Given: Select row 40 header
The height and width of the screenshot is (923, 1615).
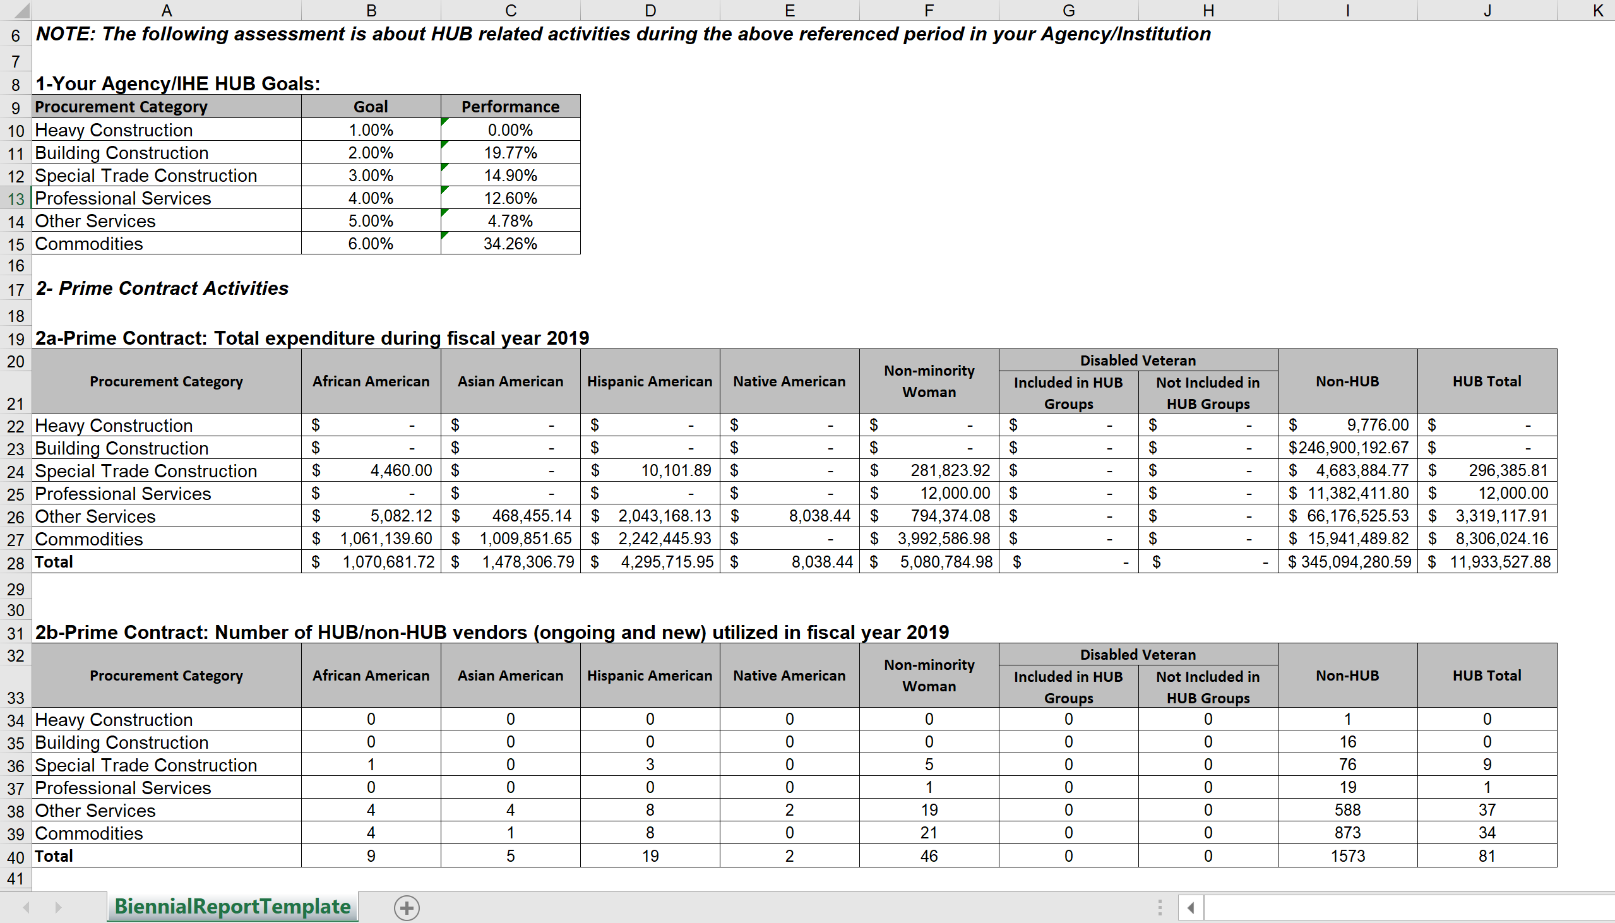Looking at the screenshot, I should [16, 857].
